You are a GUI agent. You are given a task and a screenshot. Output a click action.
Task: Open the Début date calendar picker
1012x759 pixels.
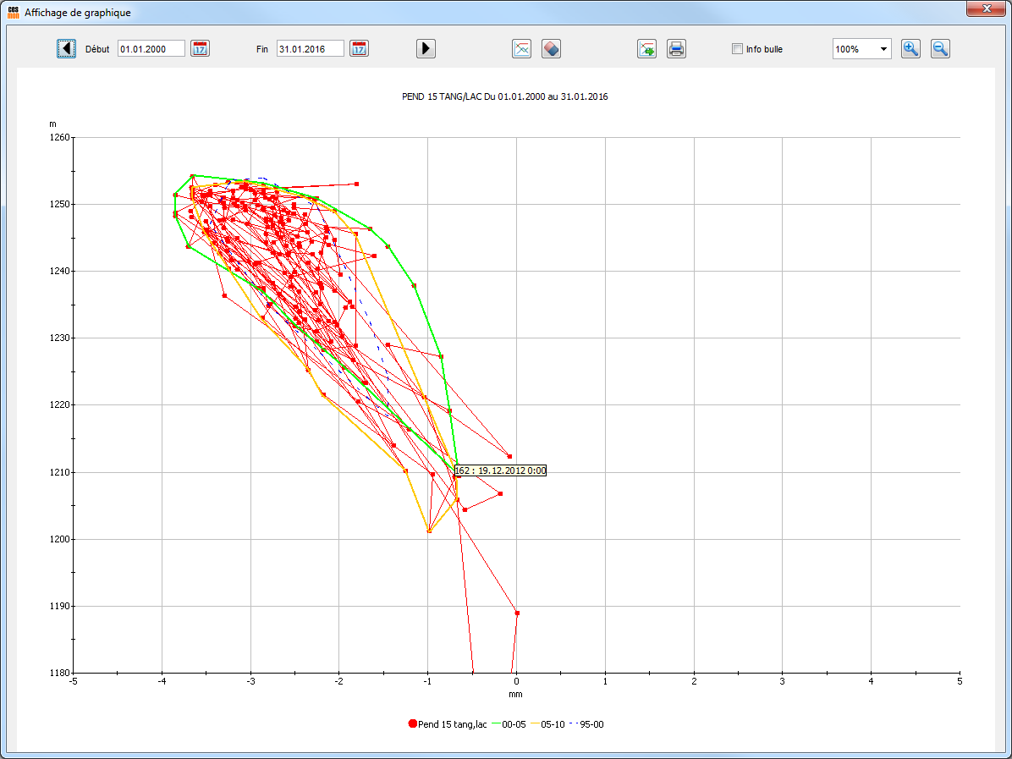pyautogui.click(x=200, y=49)
